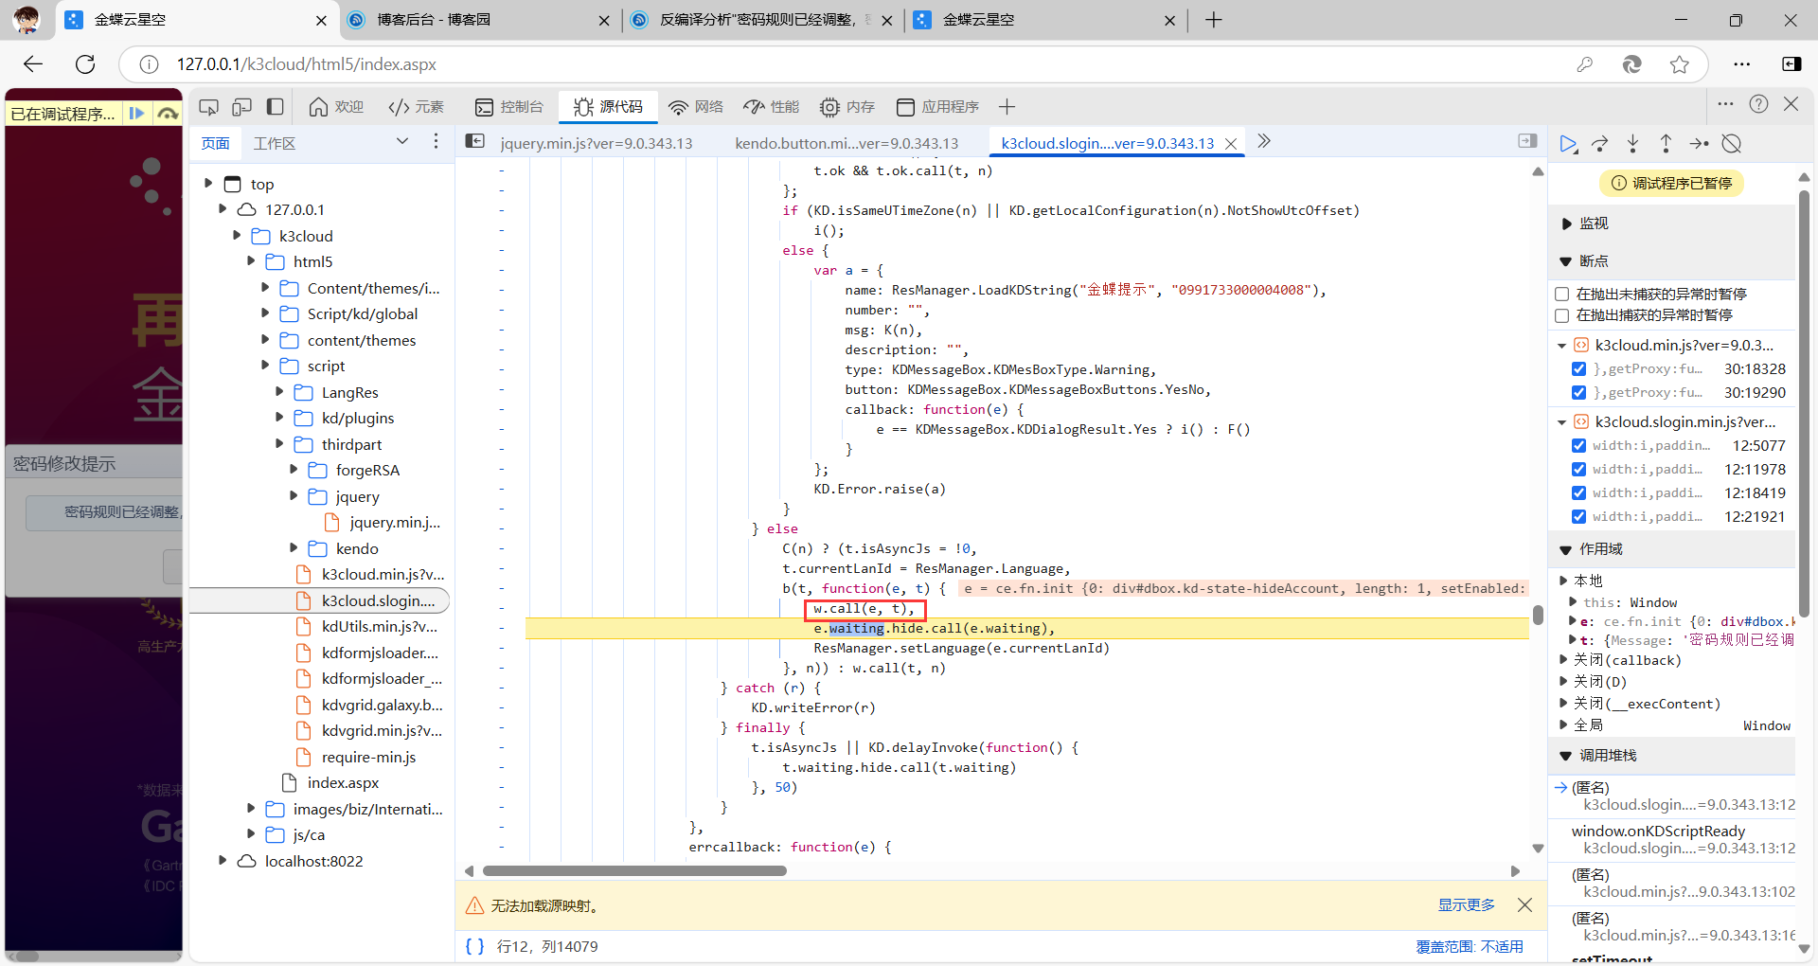Switch to the 网络 network tab

point(696,107)
